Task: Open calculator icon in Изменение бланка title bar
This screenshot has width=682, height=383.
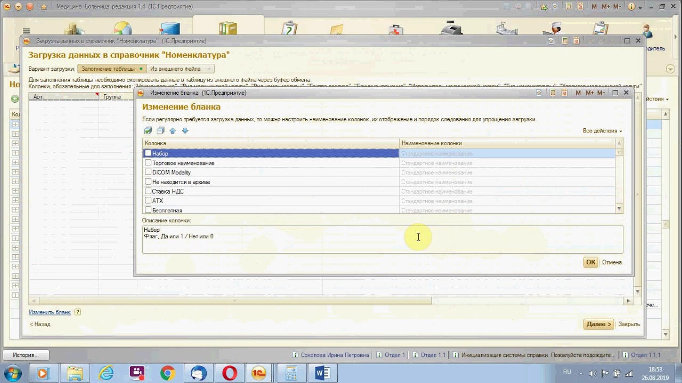Action: coord(553,93)
